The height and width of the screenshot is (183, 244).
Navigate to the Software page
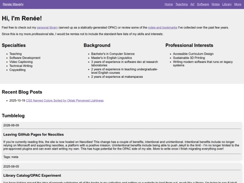coord(203,5)
